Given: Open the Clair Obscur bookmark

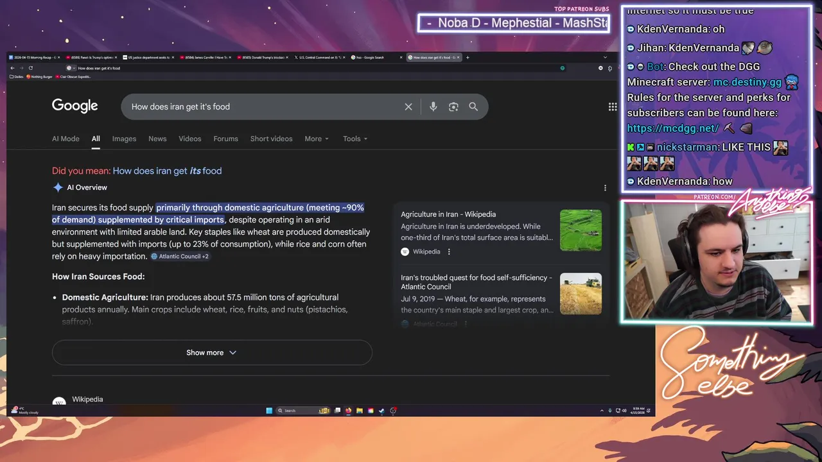Looking at the screenshot, I should point(74,76).
